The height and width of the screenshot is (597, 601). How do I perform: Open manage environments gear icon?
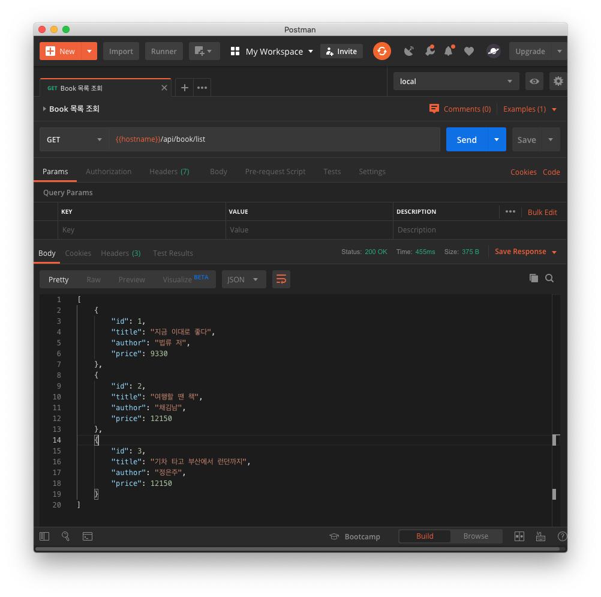[x=558, y=81]
